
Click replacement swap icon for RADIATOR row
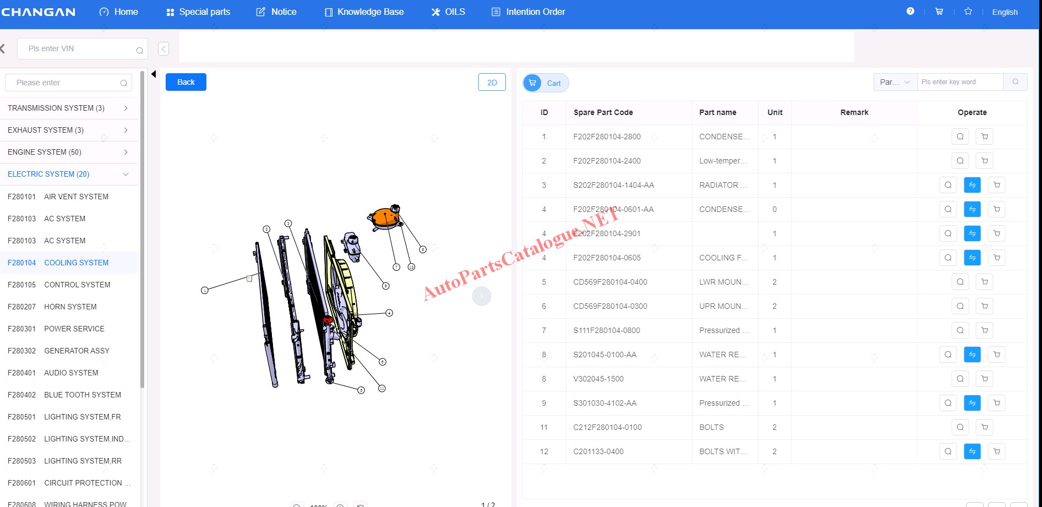point(972,185)
